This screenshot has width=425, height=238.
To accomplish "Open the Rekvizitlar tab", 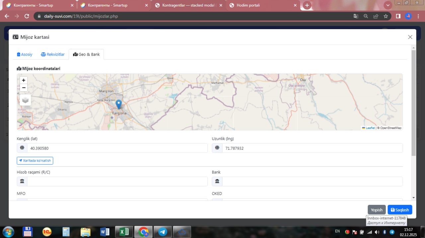I will pos(53,54).
